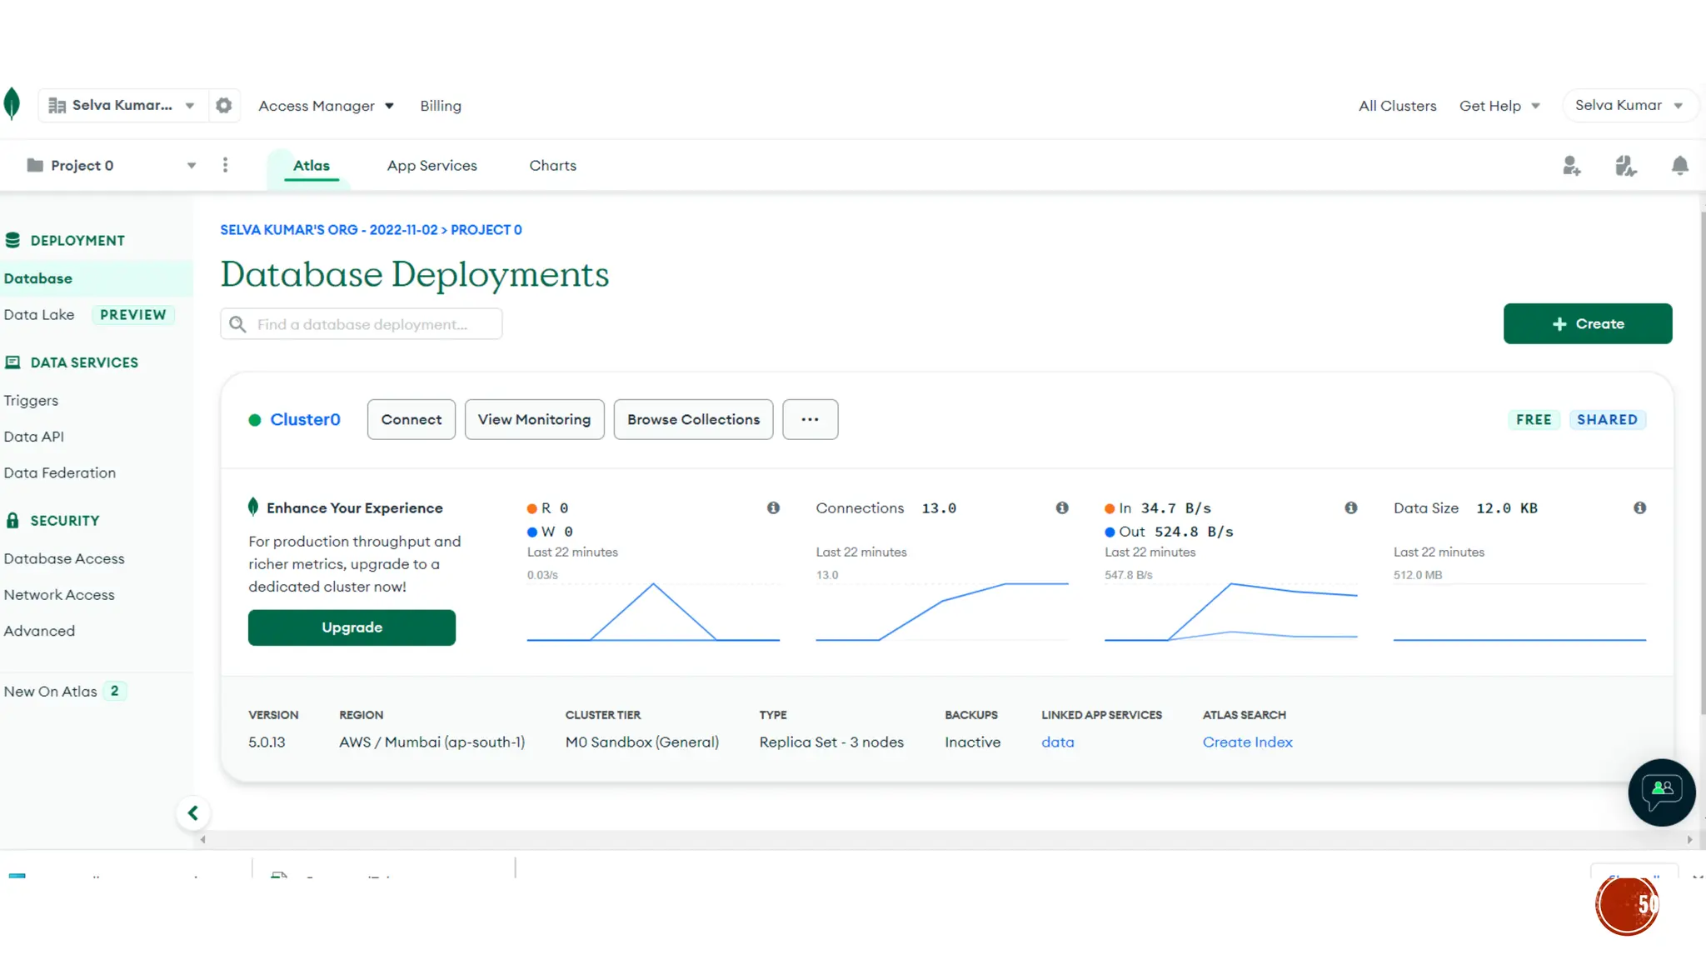Switch to the App Services tab
Image resolution: width=1706 pixels, height=960 pixels.
pyautogui.click(x=431, y=165)
